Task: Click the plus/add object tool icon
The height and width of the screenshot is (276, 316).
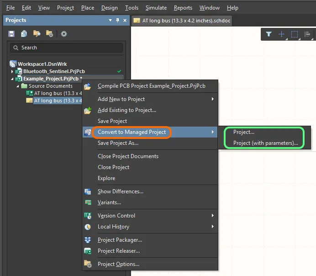Action: pos(281,34)
